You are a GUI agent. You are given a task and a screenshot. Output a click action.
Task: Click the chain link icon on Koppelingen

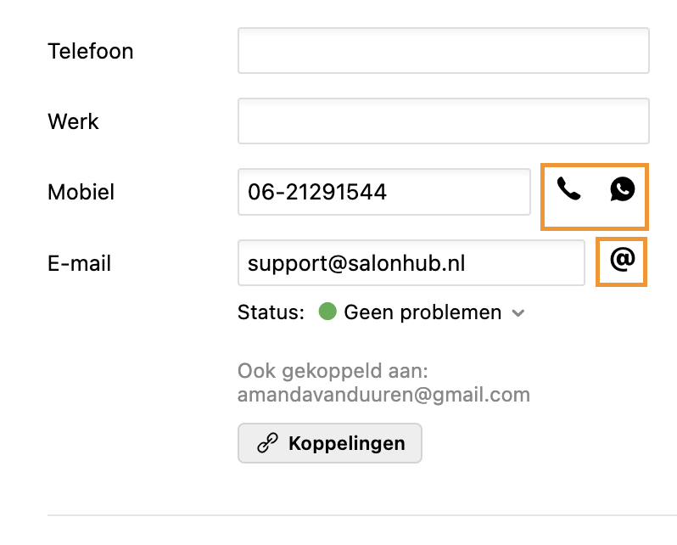tap(267, 443)
